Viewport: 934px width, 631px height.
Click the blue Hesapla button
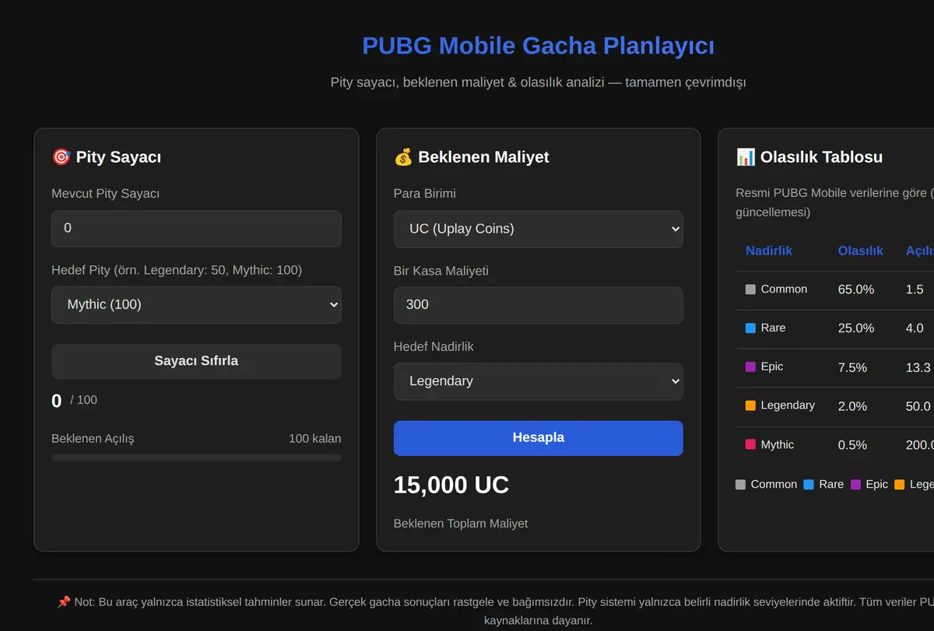tap(539, 438)
